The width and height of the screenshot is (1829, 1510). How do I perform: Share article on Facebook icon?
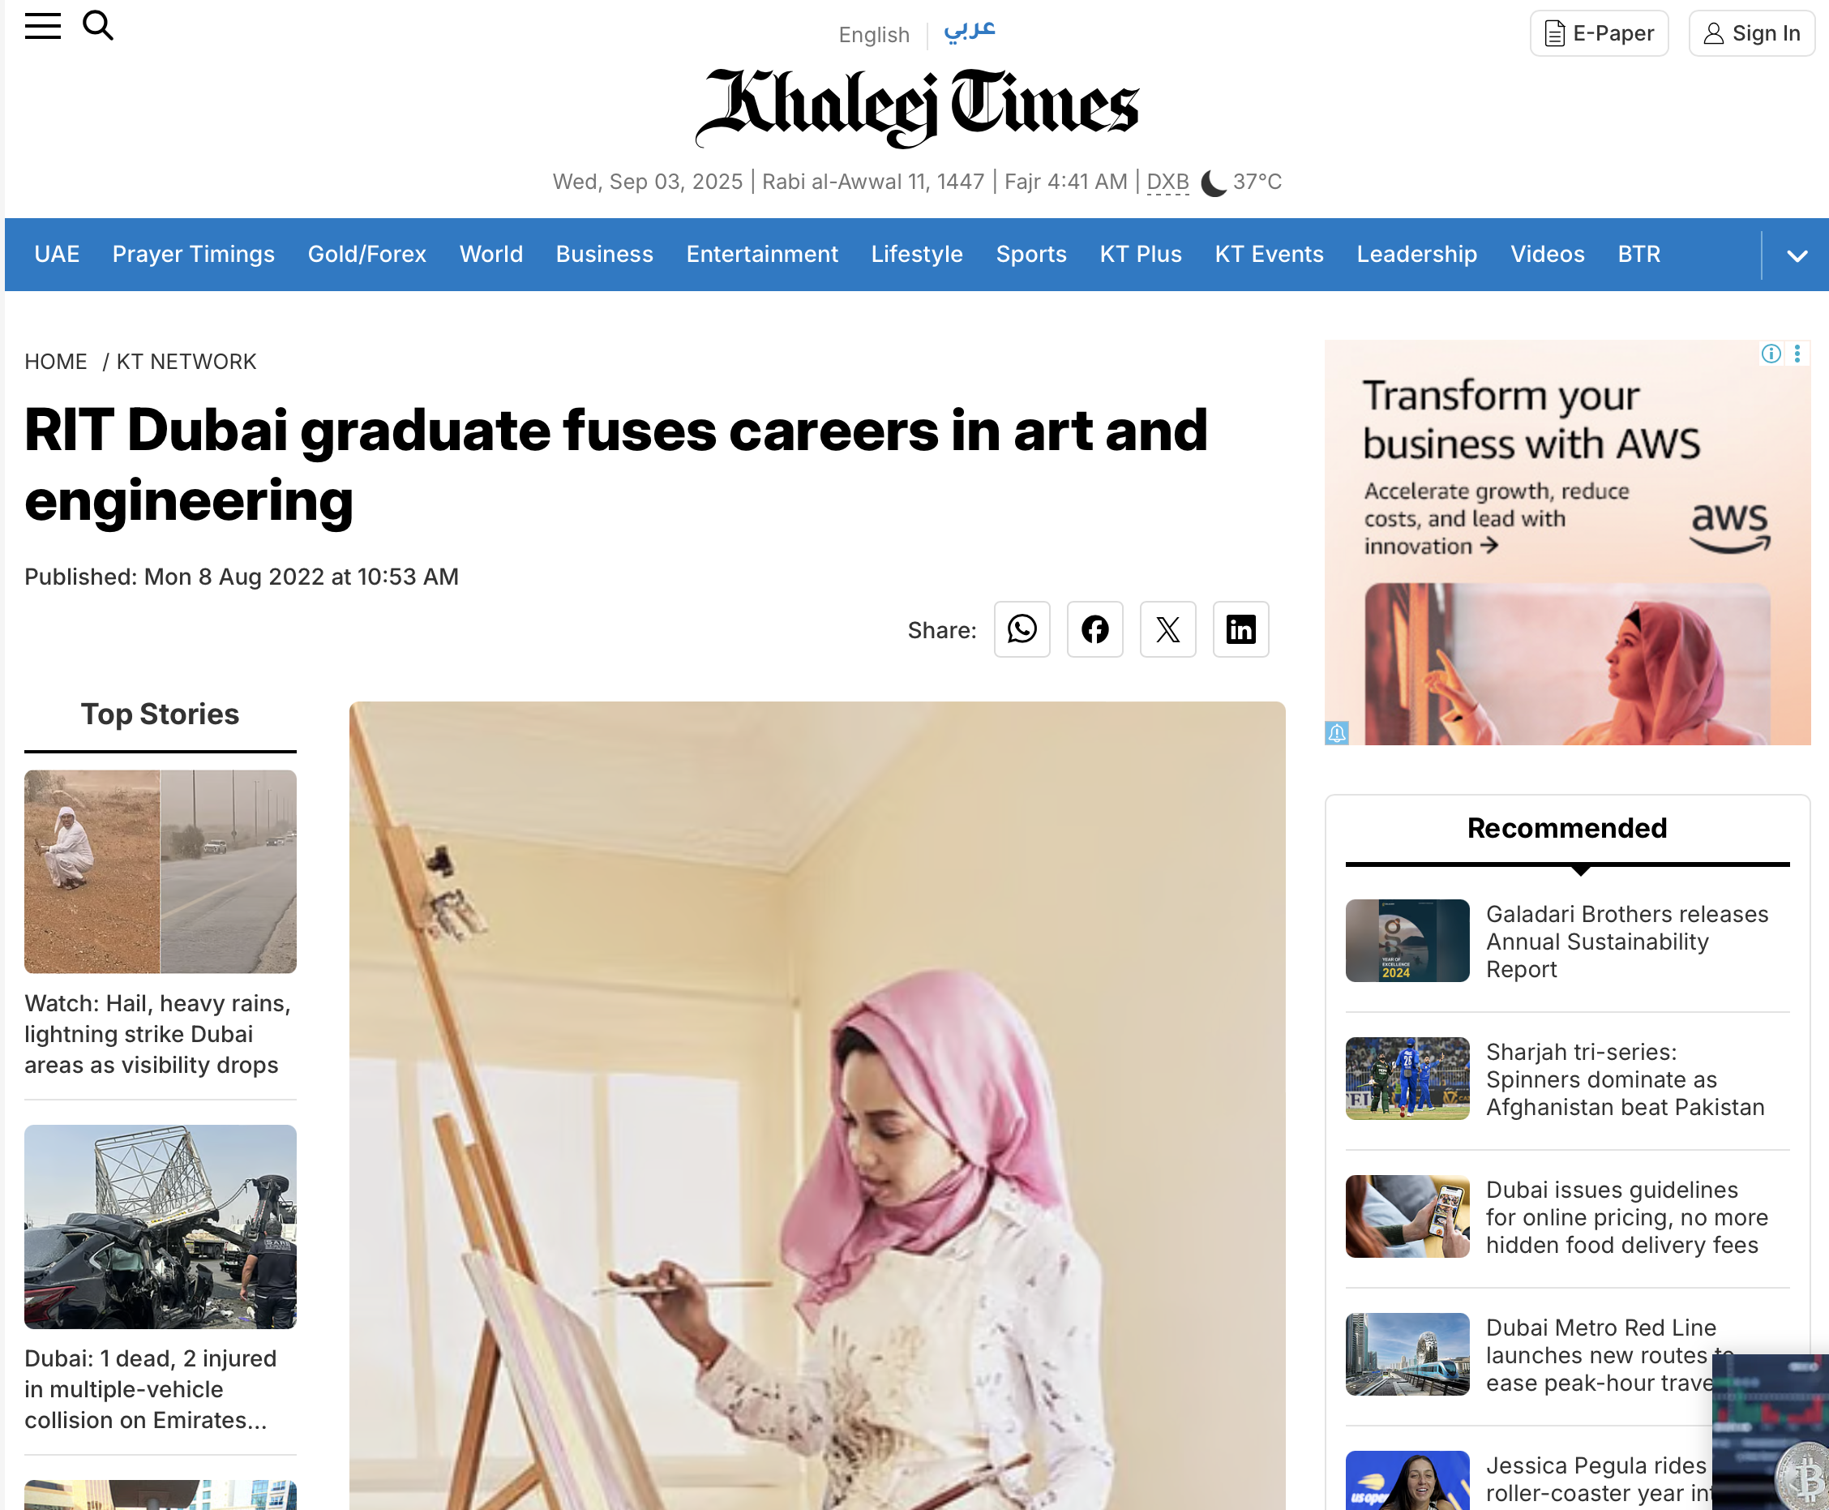pos(1095,628)
